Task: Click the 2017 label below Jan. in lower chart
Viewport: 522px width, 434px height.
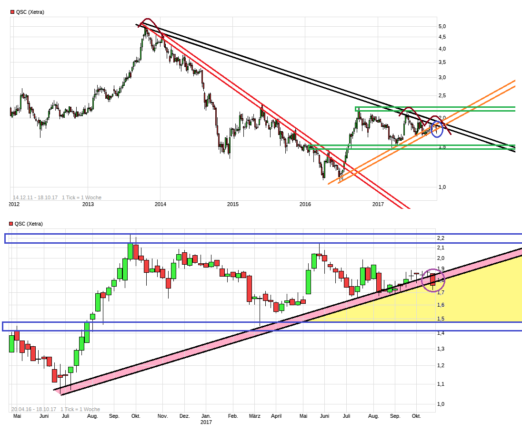Action: click(x=206, y=422)
